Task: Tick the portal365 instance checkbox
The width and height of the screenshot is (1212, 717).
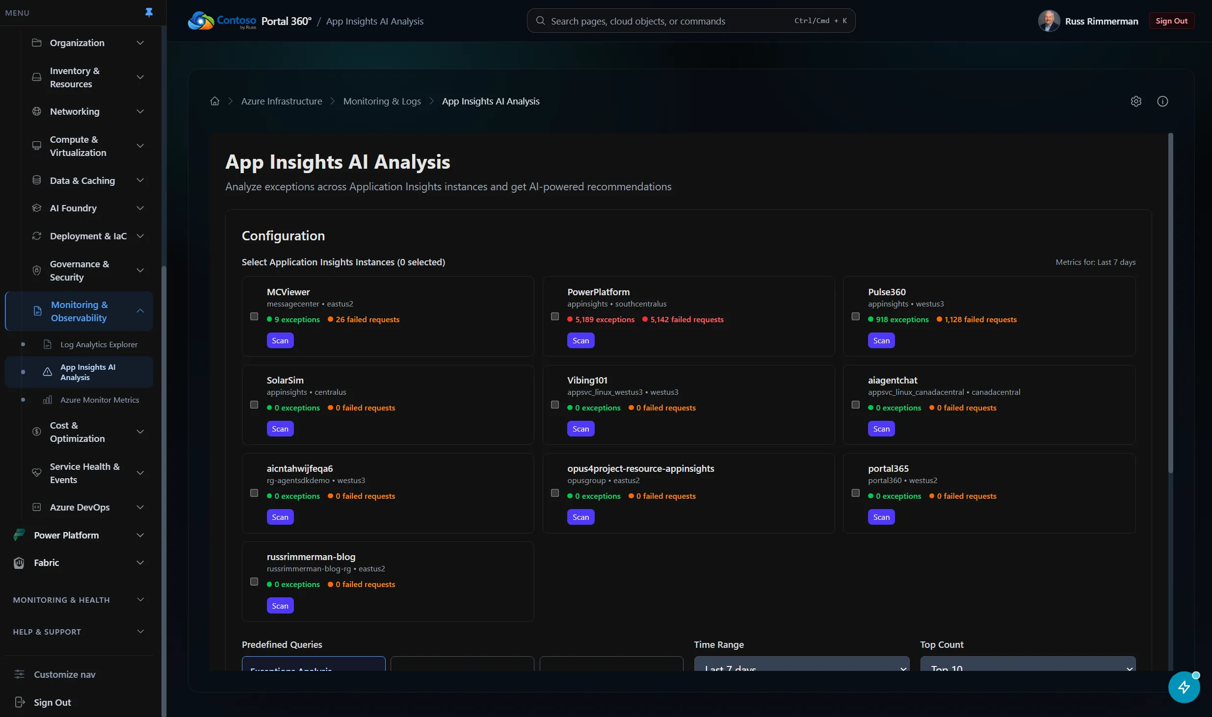Action: pos(856,493)
